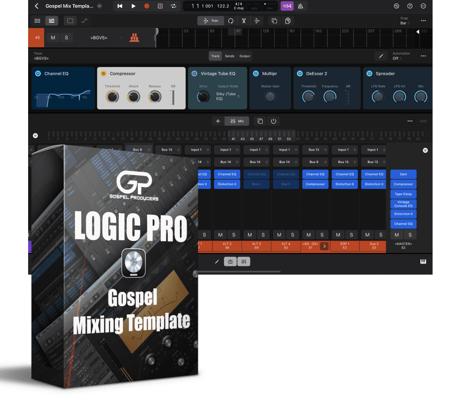Select the Loop tool next to Trim
The height and width of the screenshot is (404, 461).
click(x=230, y=21)
